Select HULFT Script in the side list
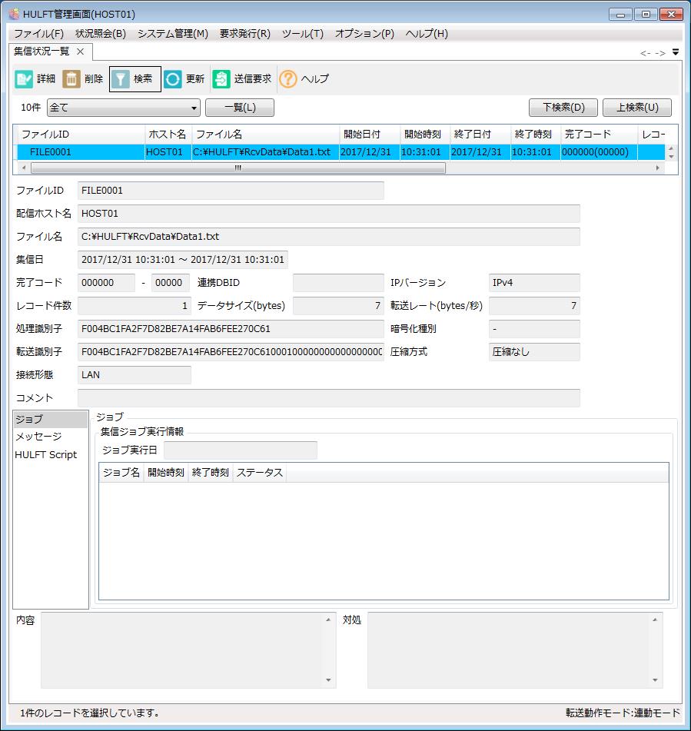The height and width of the screenshot is (731, 691). pos(51,454)
